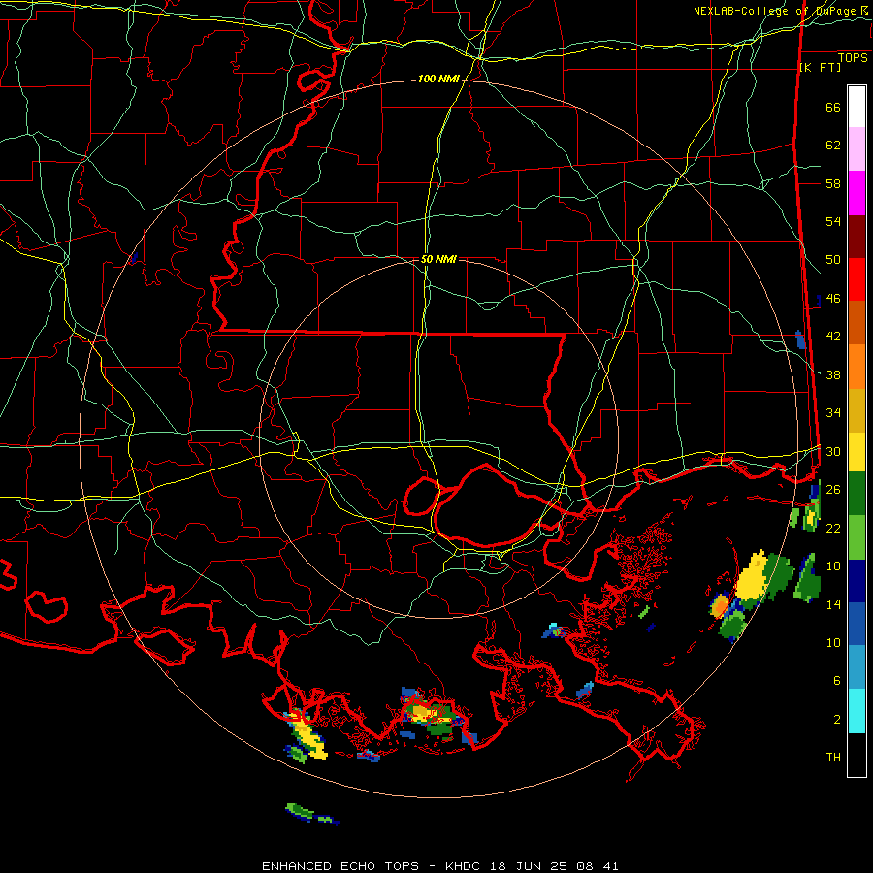Pick the magenta legend color block
Viewport: 873px width, 873px height.
[x=857, y=193]
